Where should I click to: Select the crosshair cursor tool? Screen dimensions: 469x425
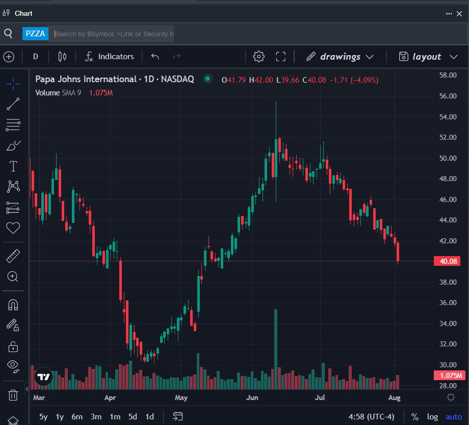13,84
